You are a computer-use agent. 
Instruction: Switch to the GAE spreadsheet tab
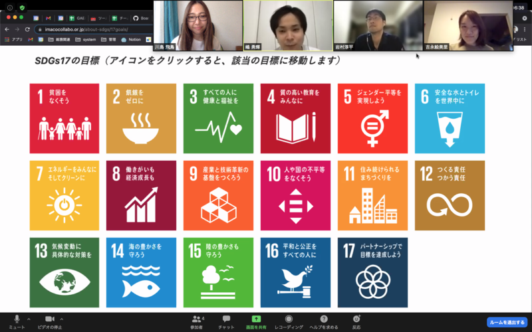[77, 18]
